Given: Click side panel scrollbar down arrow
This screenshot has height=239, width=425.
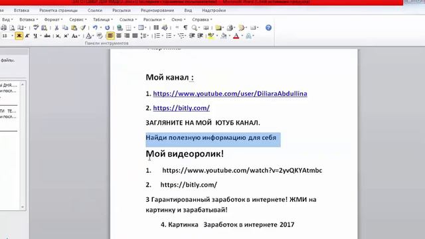Looking at the screenshot, I should (x=23, y=207).
